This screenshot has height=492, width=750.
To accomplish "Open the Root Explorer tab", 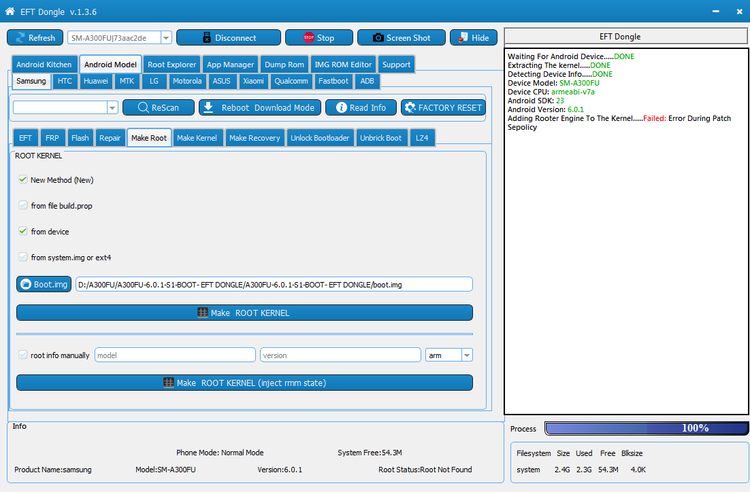I will tap(172, 65).
